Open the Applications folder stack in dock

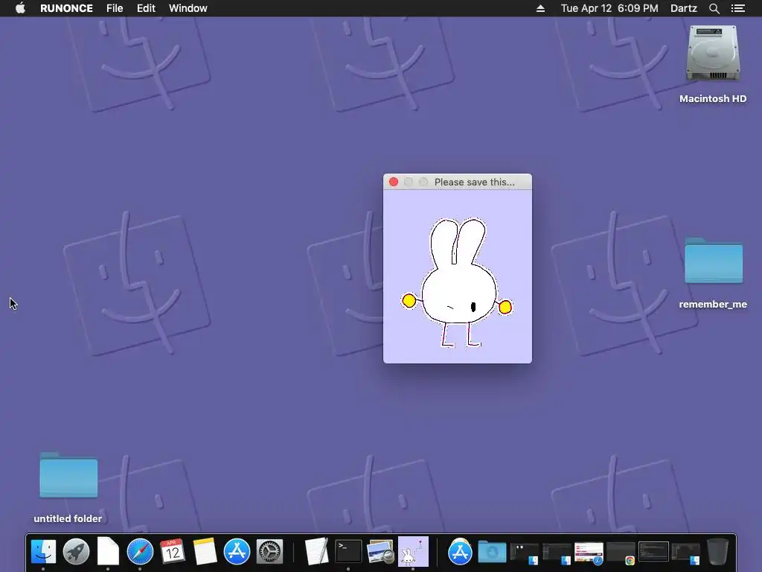pyautogui.click(x=460, y=552)
